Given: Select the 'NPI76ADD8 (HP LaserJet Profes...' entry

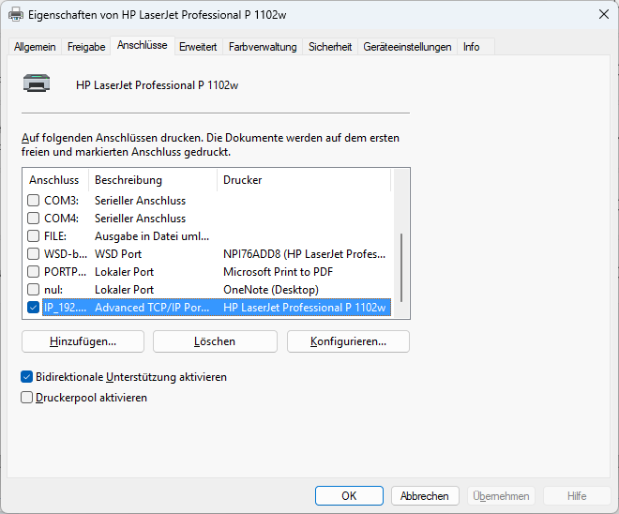Looking at the screenshot, I should click(305, 254).
